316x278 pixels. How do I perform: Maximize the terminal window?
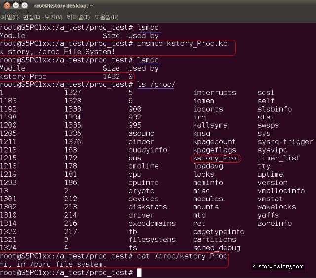(x=25, y=5)
